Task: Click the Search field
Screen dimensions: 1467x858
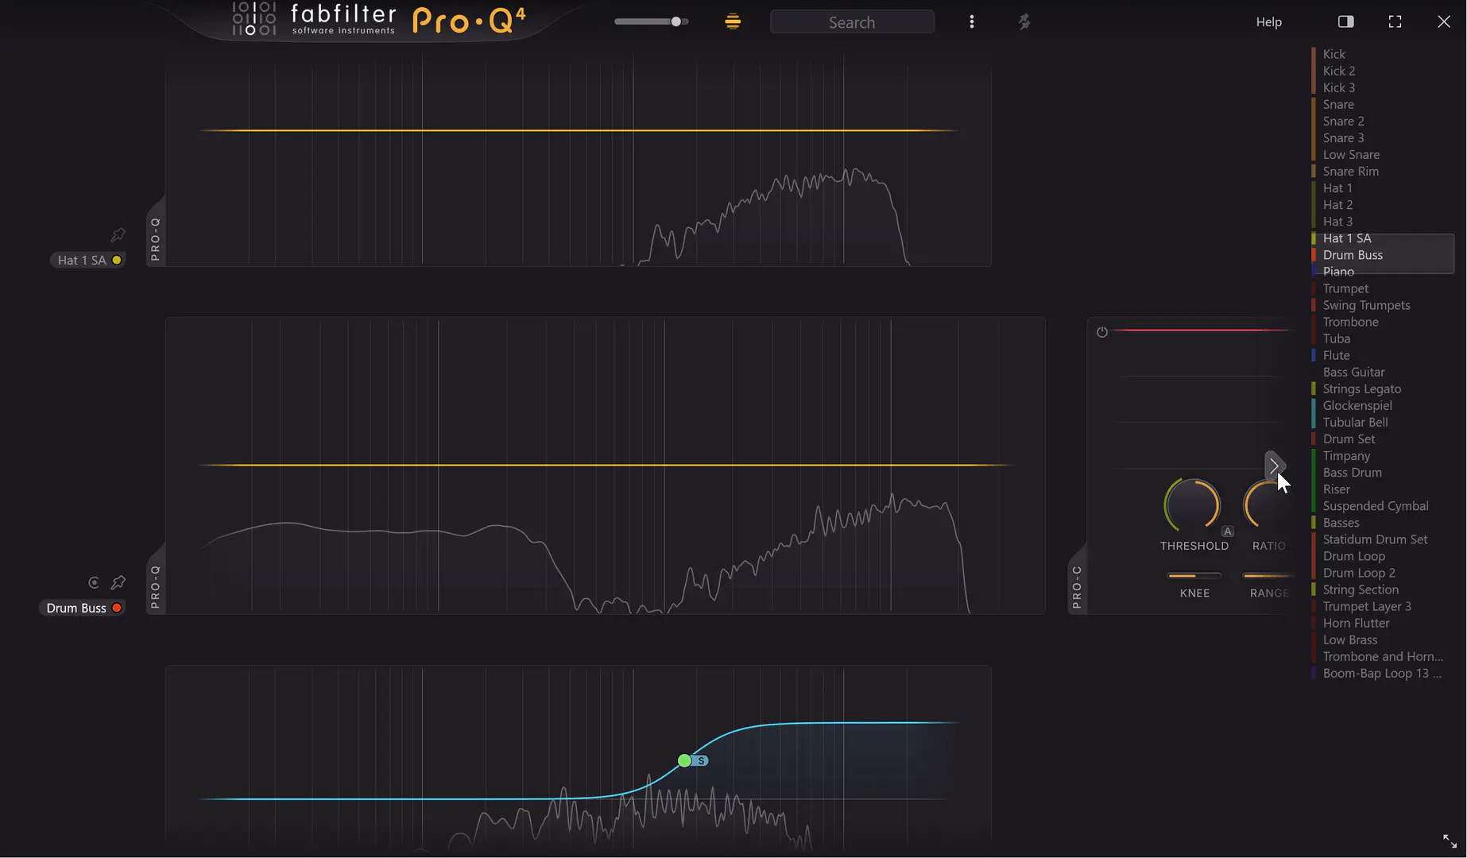Action: 852,22
